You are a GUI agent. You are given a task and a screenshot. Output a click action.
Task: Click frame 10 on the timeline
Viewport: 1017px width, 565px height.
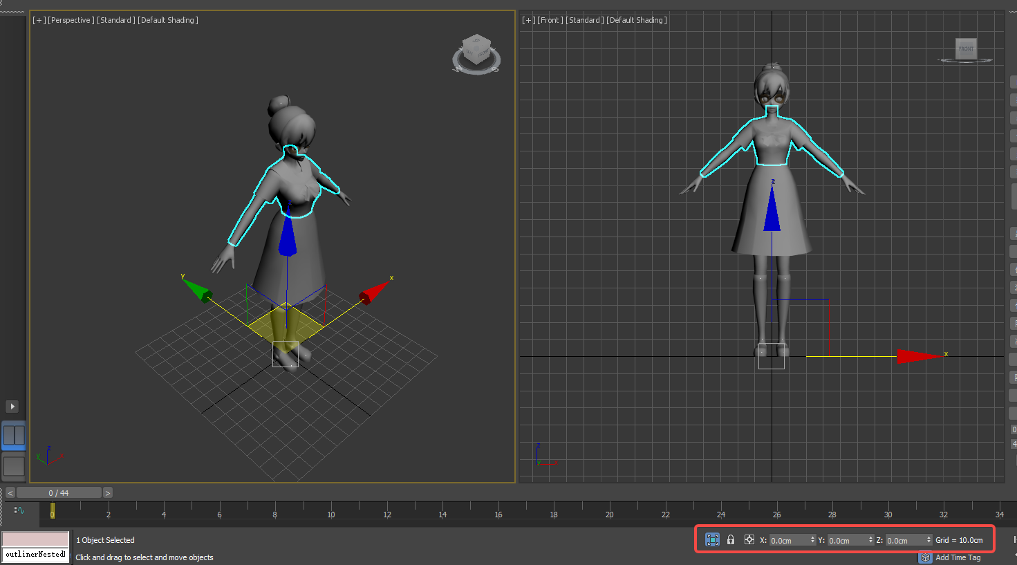point(330,514)
